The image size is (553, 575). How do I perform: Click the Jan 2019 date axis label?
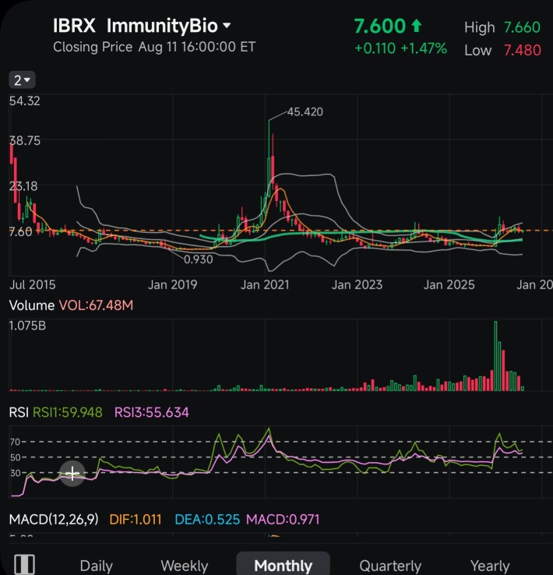(x=172, y=284)
